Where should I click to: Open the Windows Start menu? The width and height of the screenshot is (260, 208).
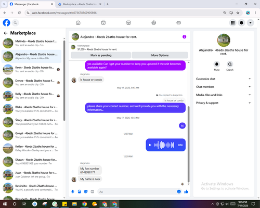pos(5,204)
